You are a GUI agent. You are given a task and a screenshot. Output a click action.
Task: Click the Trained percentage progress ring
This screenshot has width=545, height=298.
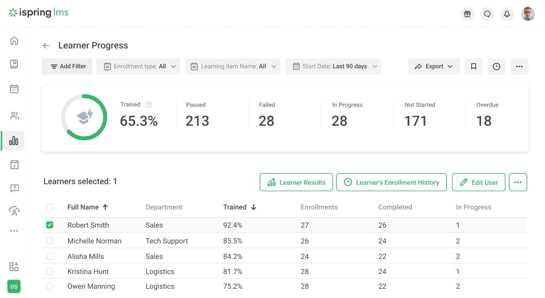tap(84, 117)
